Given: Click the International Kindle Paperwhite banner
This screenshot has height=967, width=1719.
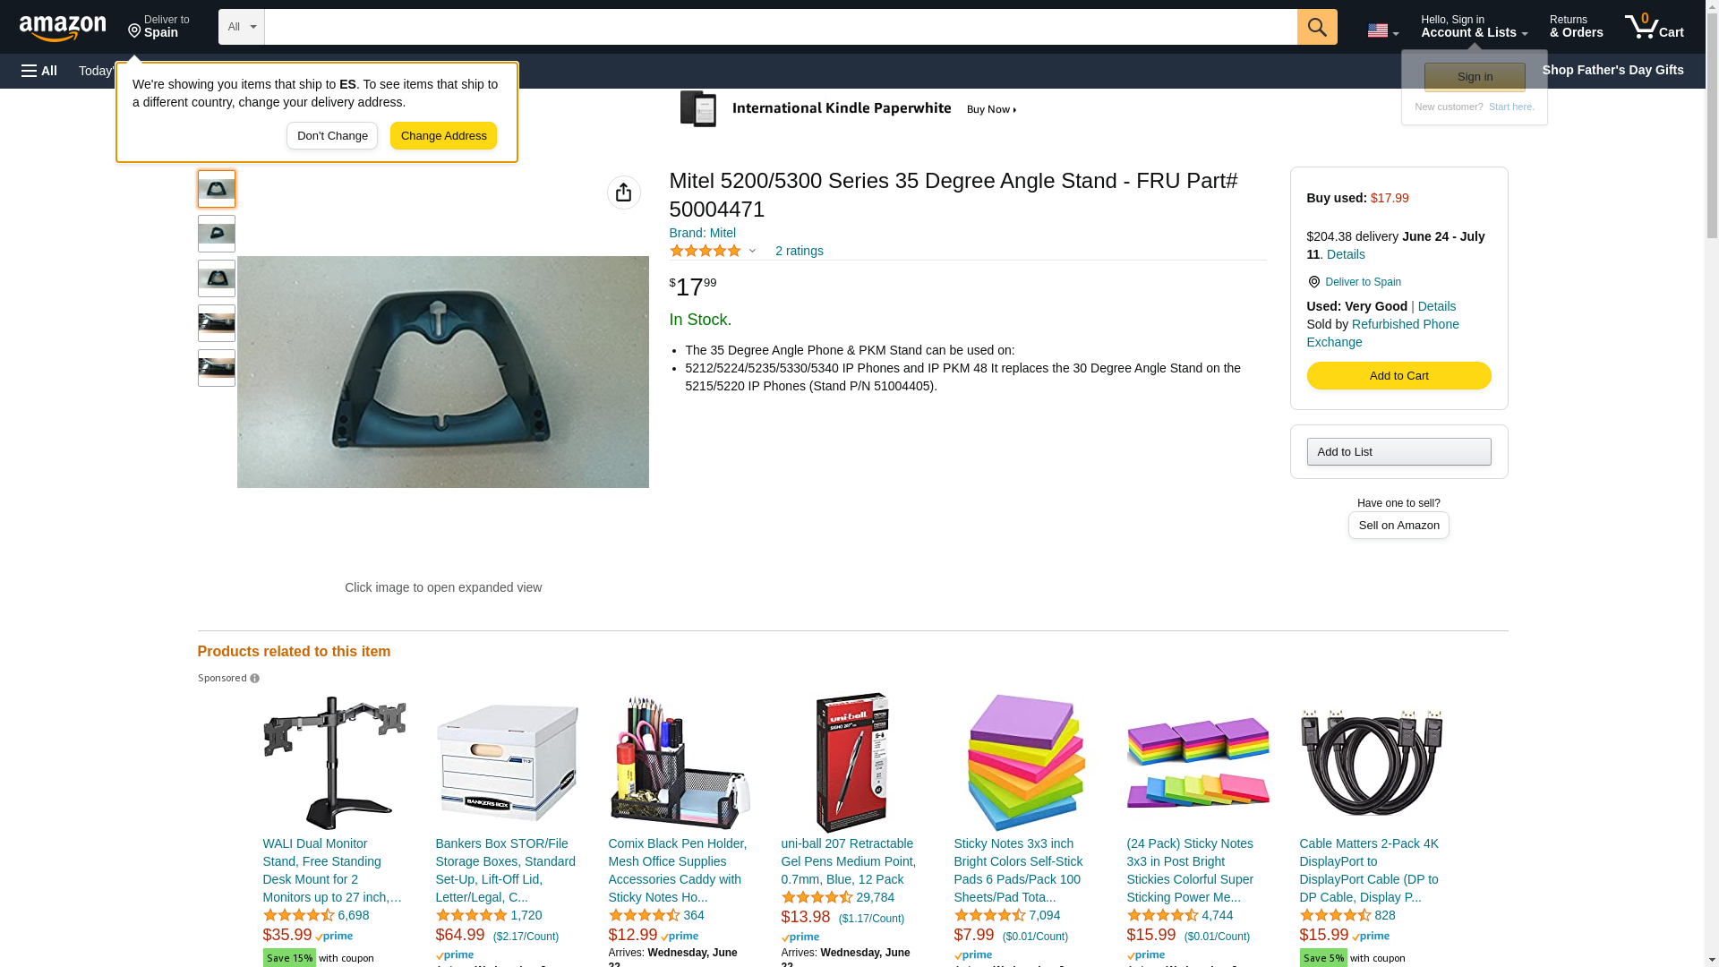Looking at the screenshot, I should coord(849,109).
